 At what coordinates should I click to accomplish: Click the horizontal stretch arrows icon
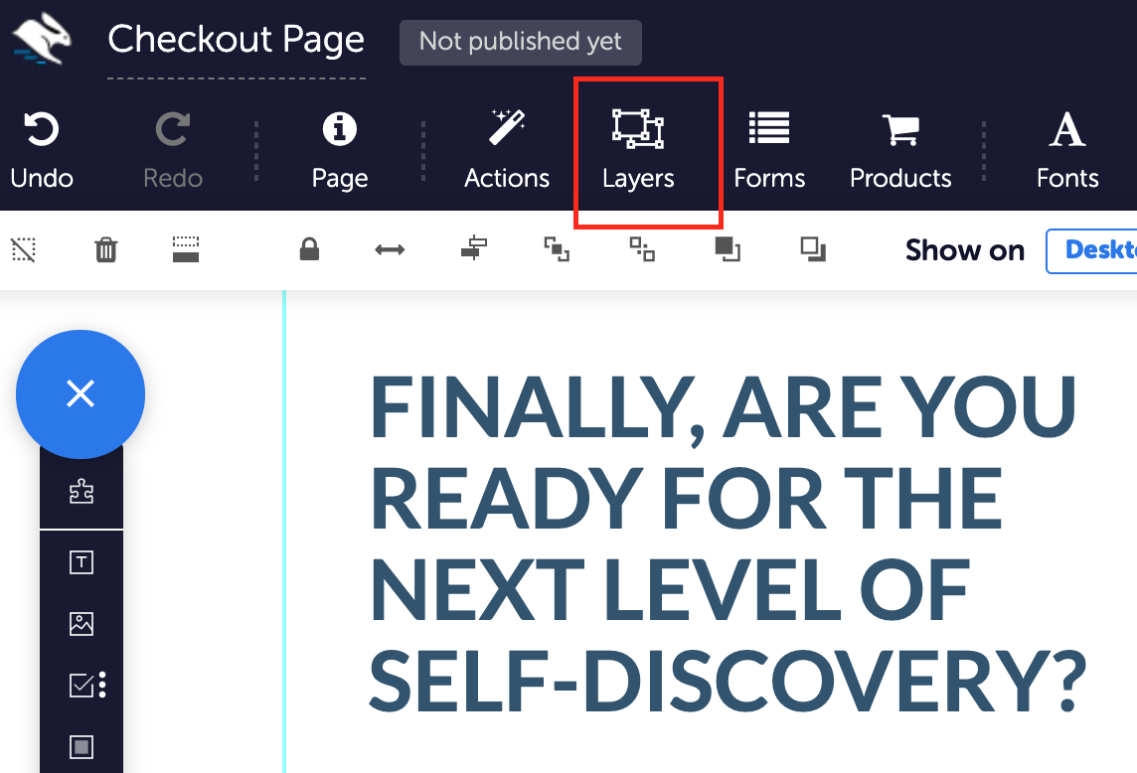(390, 250)
